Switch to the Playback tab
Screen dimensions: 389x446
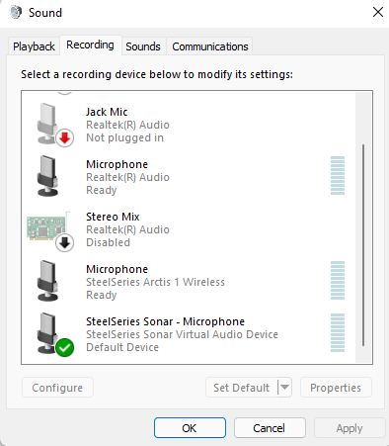pos(34,46)
